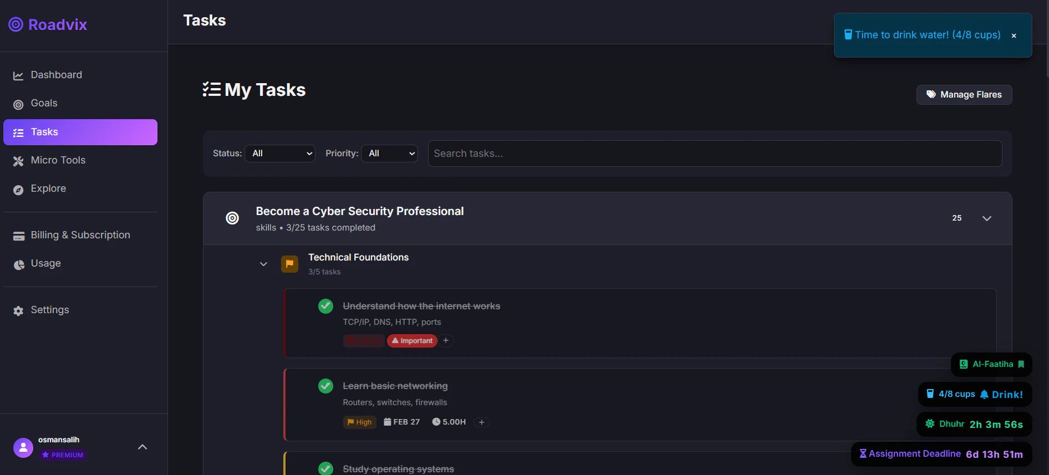This screenshot has width=1049, height=475.
Task: Collapse the Technical Foundations section
Action: (263, 264)
